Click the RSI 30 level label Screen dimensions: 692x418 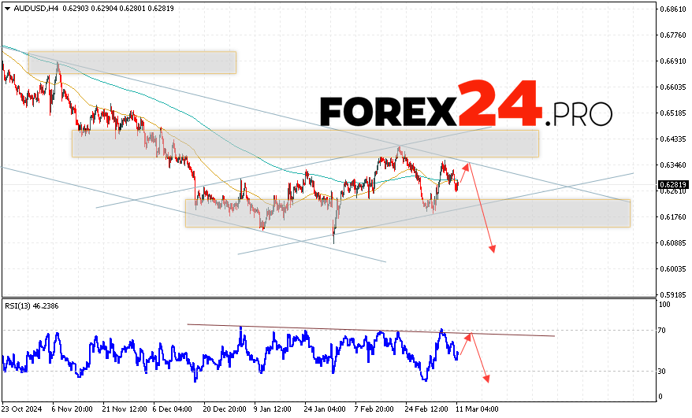664,371
